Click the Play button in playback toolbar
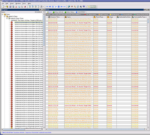The height and width of the screenshot is (135, 150). pos(56,6)
